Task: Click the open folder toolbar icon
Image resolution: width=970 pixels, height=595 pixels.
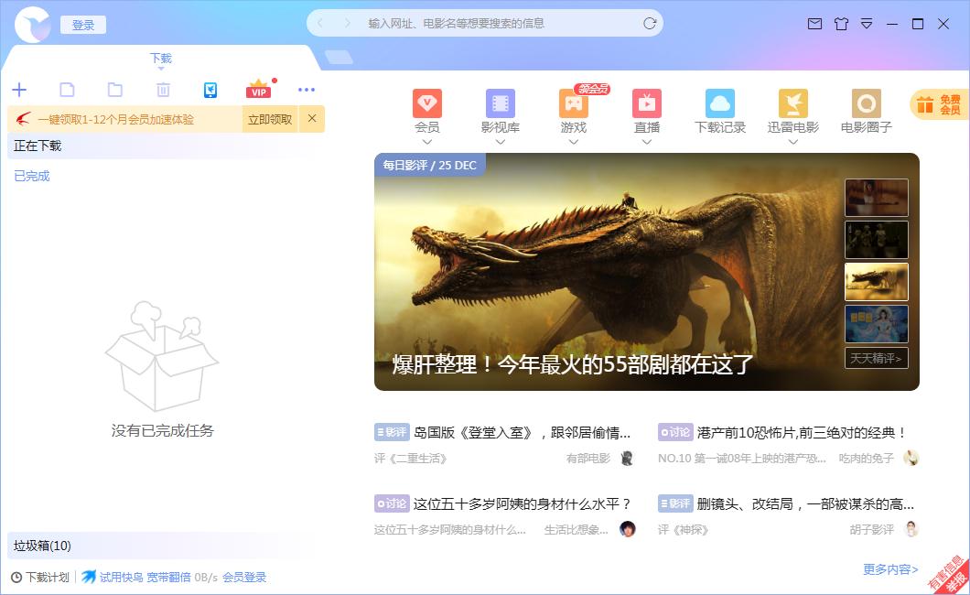Action: (x=115, y=90)
